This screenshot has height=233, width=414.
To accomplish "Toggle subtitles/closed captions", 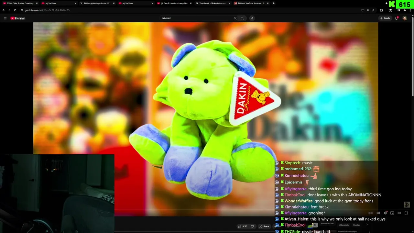I will pos(378,213).
